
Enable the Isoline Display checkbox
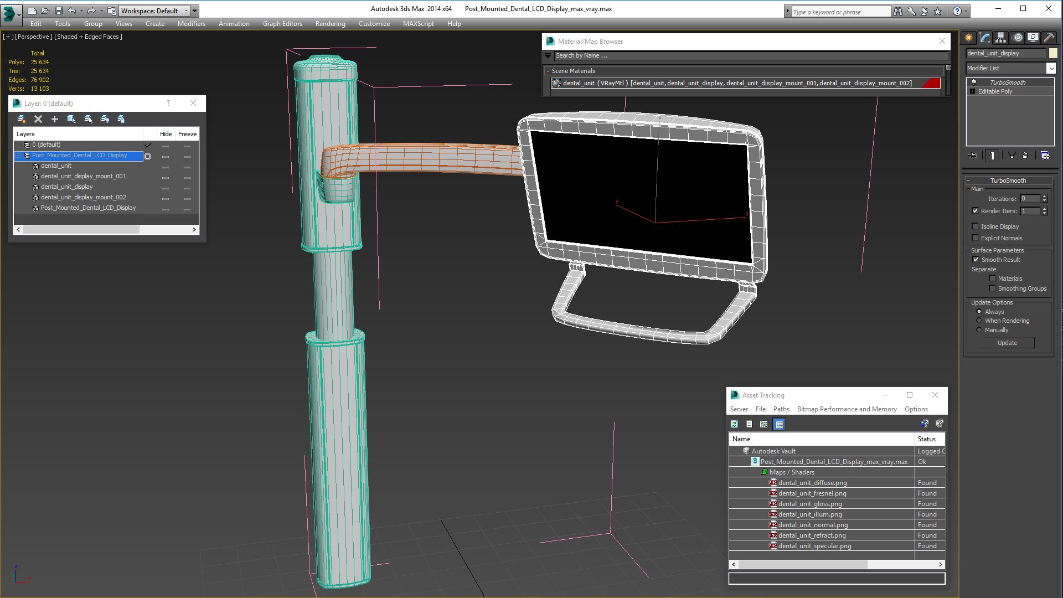pos(975,226)
